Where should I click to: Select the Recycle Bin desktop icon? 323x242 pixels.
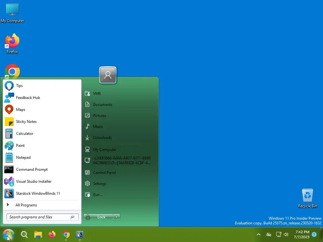tap(307, 199)
